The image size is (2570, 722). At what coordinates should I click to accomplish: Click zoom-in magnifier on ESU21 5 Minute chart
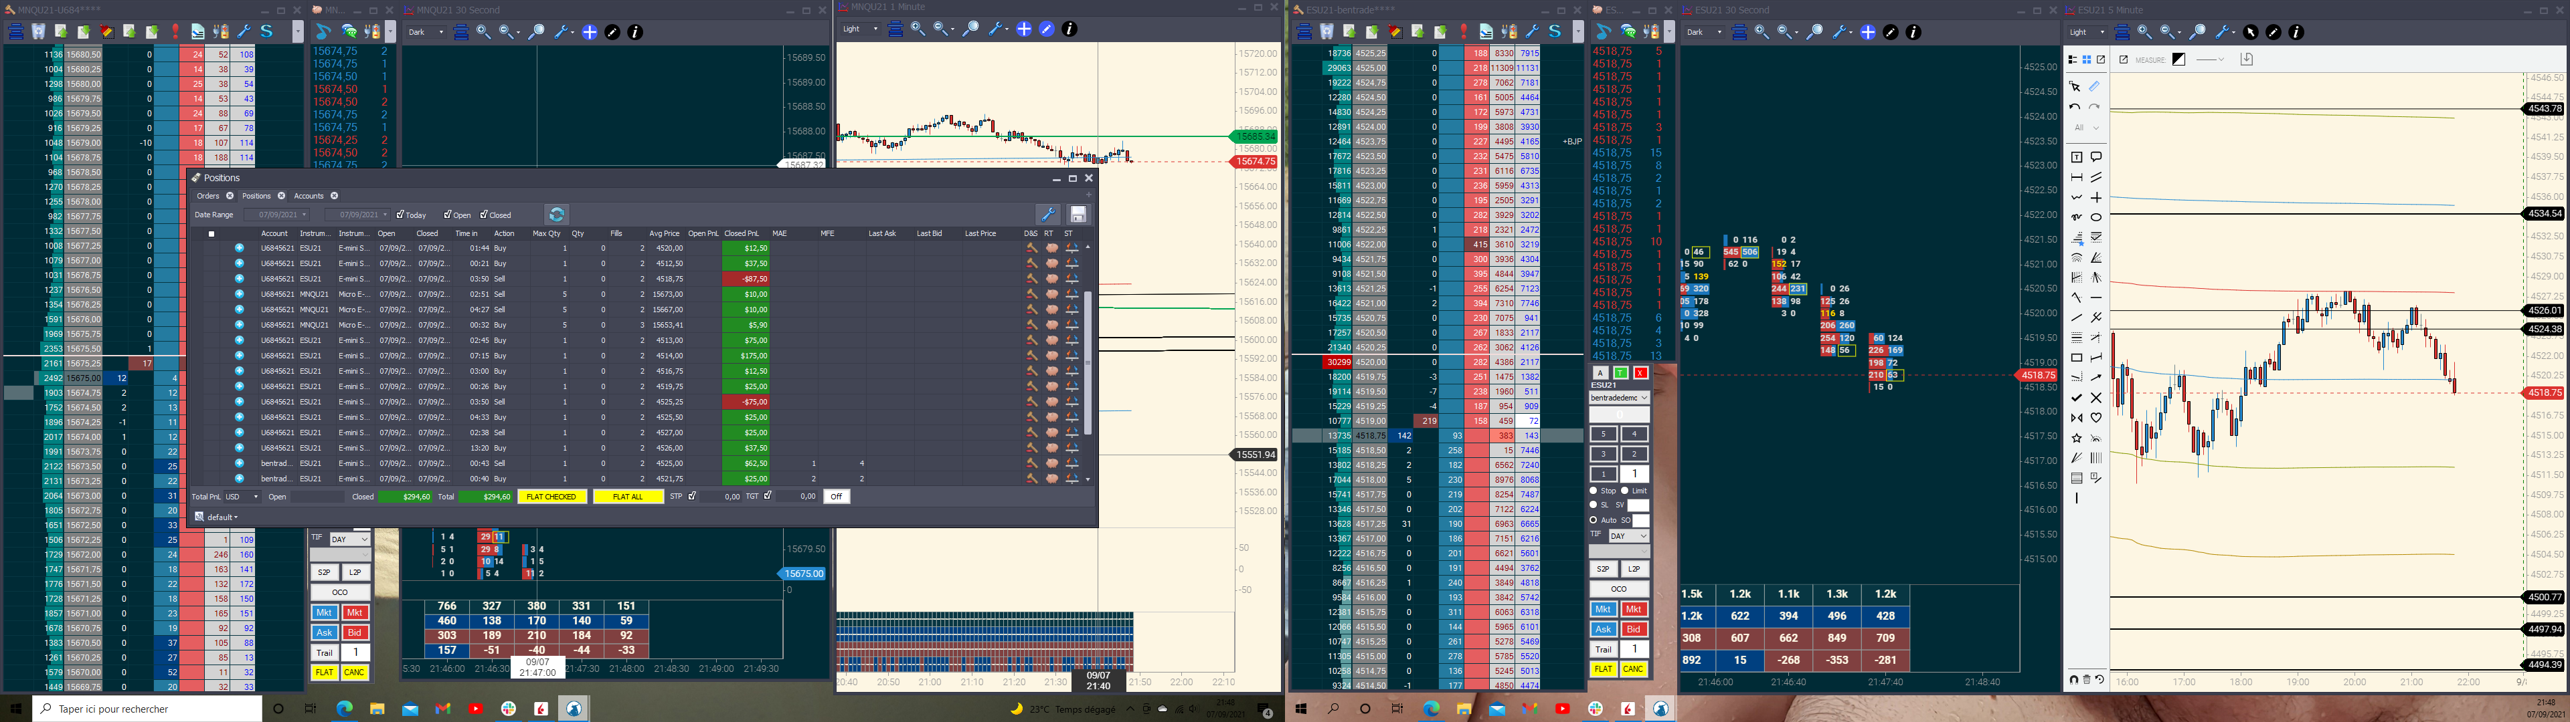pos(2144,32)
